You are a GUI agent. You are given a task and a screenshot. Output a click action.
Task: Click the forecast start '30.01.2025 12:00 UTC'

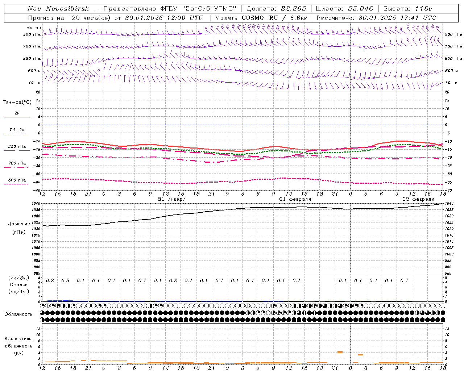164,18
